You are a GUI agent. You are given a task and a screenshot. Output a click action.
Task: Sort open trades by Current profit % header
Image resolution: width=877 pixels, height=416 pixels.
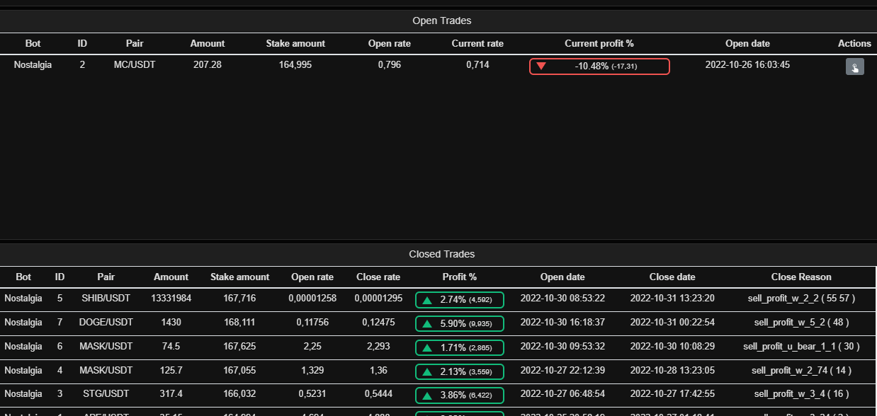[x=599, y=43]
